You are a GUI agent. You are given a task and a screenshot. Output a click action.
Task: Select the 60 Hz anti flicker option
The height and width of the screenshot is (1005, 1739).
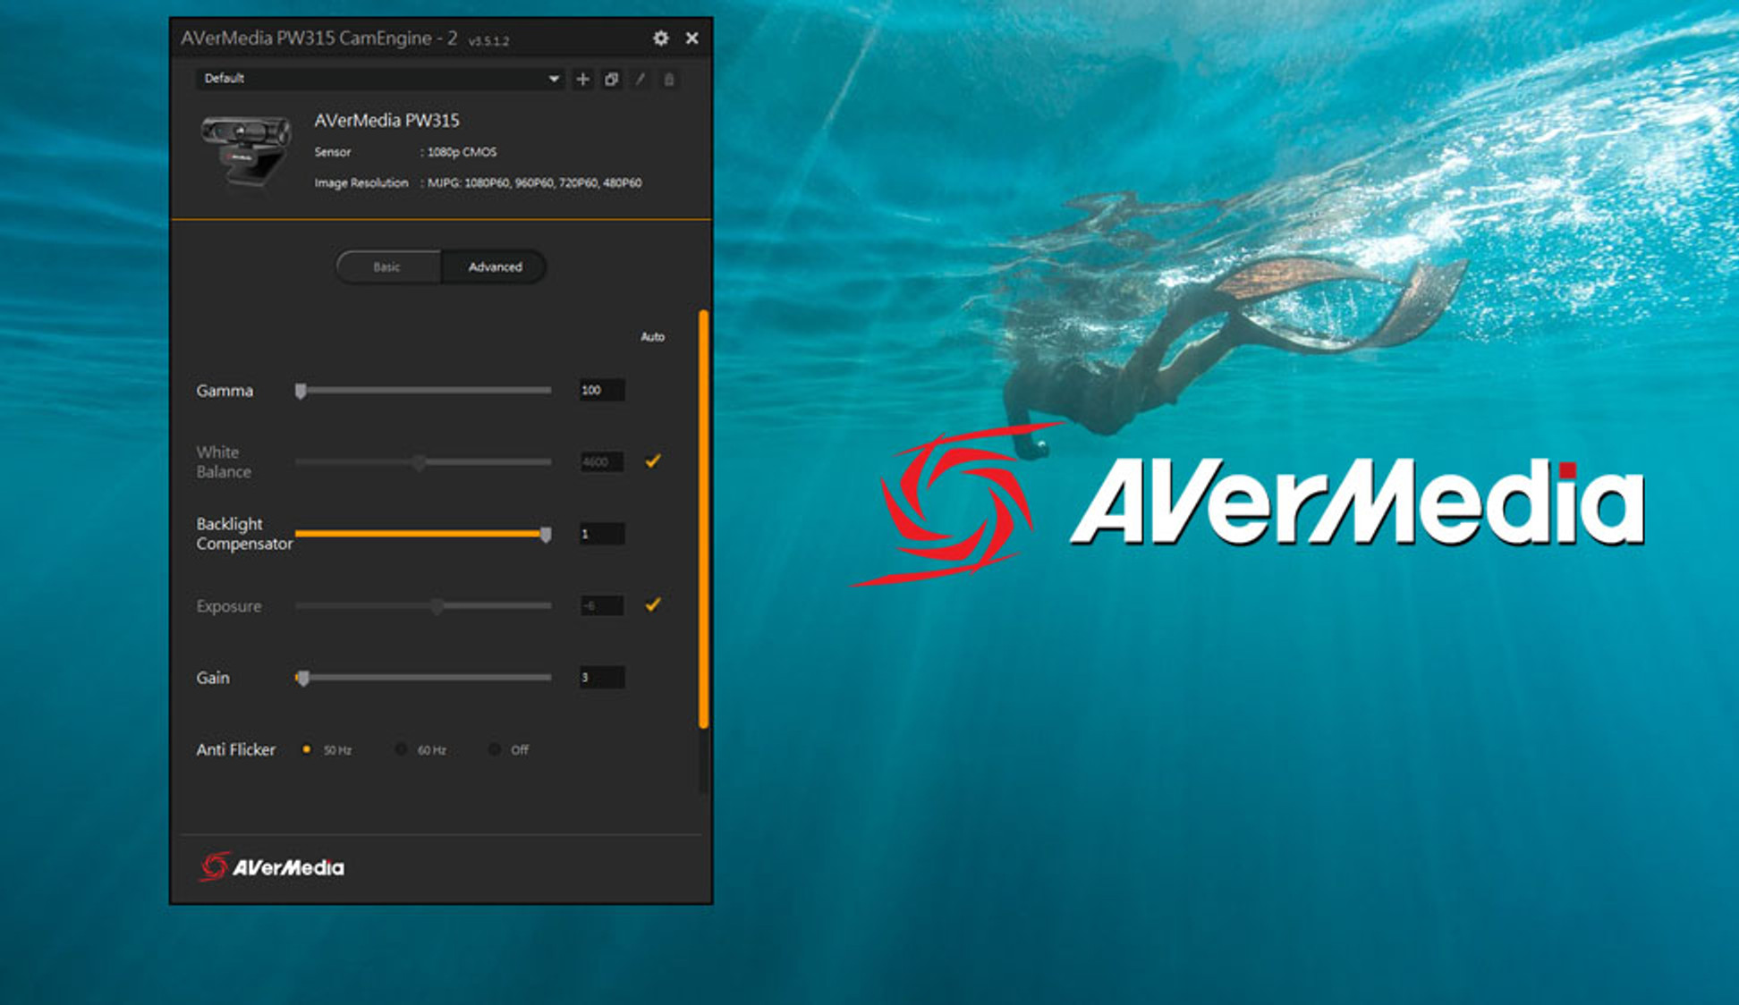tap(401, 749)
